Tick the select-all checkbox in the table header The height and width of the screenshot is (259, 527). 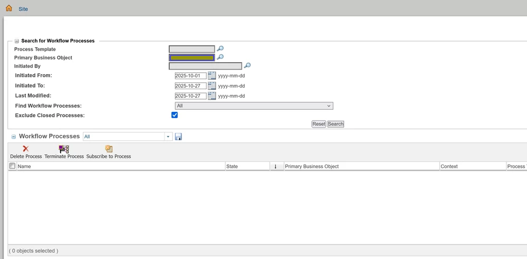click(13, 166)
